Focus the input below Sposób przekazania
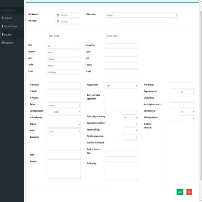 64,118
